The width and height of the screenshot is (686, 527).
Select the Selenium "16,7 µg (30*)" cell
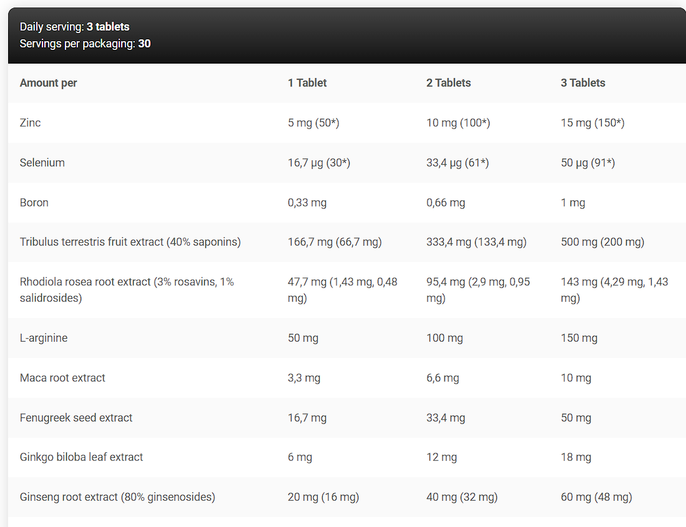[319, 163]
